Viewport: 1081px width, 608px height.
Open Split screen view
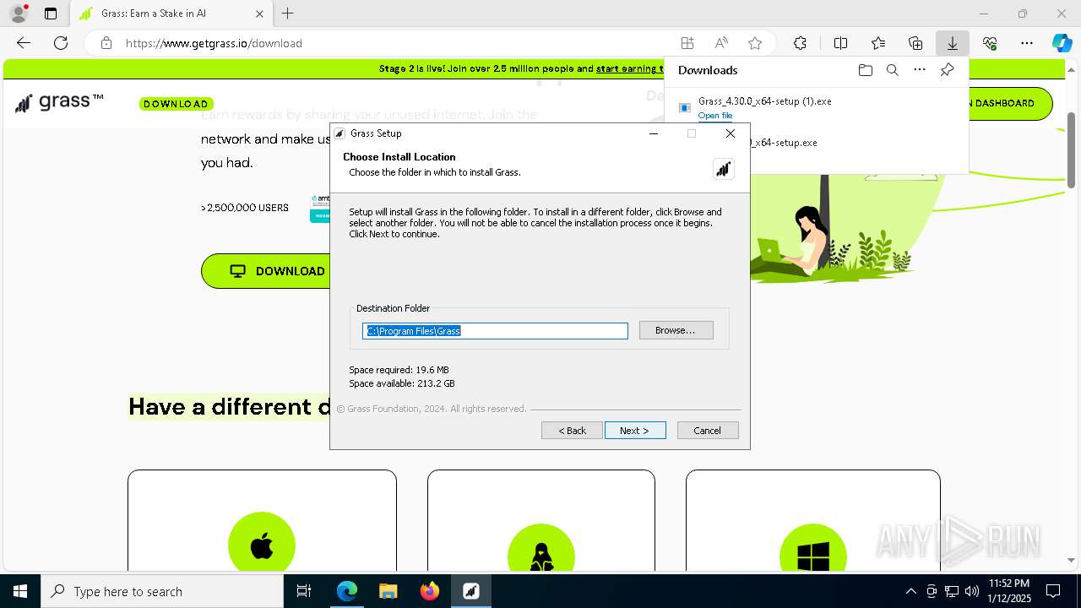pos(840,43)
